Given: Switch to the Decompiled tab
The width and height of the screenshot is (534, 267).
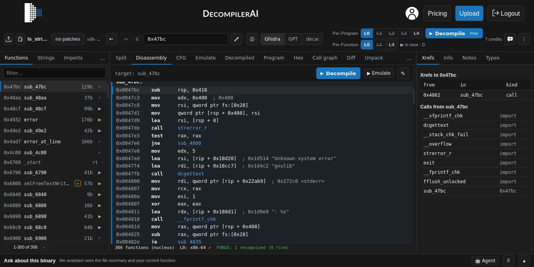Looking at the screenshot, I should (240, 58).
